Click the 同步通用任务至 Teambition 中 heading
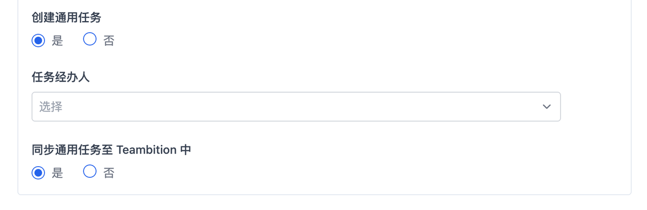The height and width of the screenshot is (210, 647). pos(111,150)
